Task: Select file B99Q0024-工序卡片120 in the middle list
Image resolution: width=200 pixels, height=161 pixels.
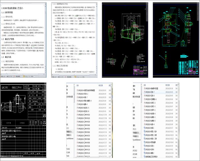Action: pos(84,153)
